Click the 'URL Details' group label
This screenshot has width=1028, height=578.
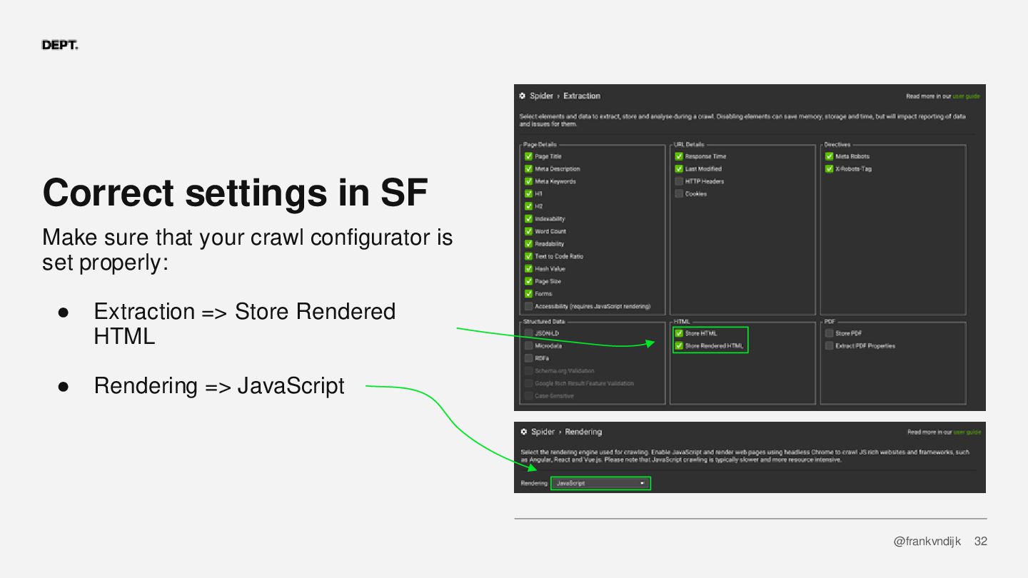(689, 145)
